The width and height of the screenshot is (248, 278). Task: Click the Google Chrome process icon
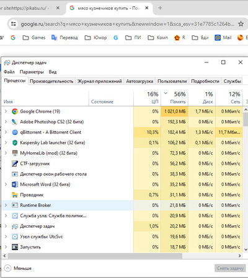(x=15, y=111)
